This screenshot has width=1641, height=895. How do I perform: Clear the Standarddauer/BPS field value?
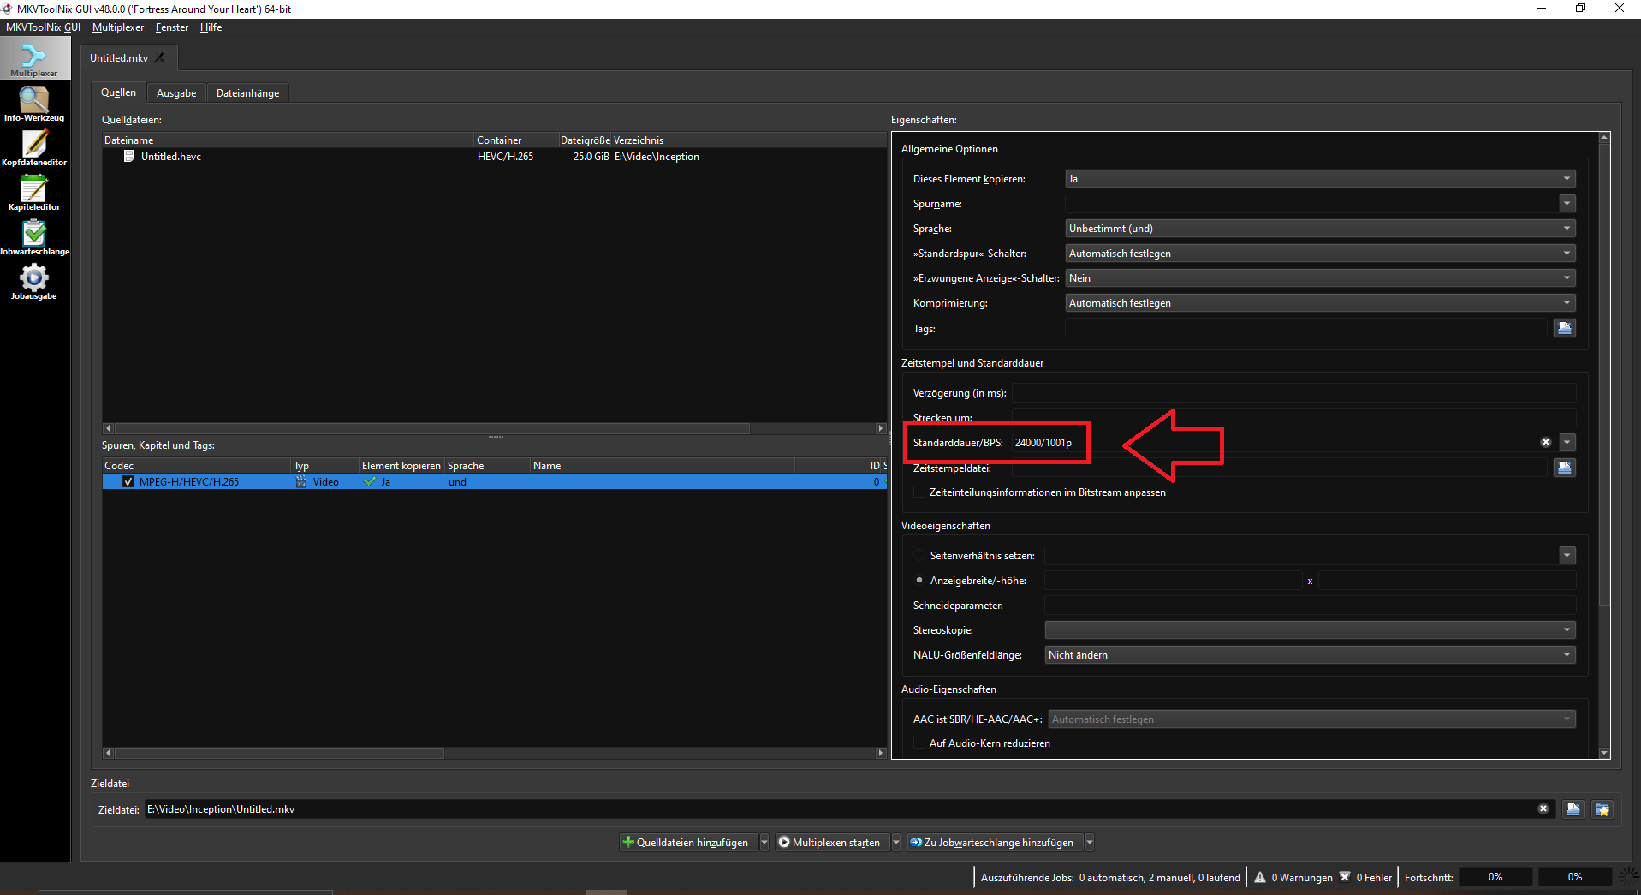(1546, 443)
